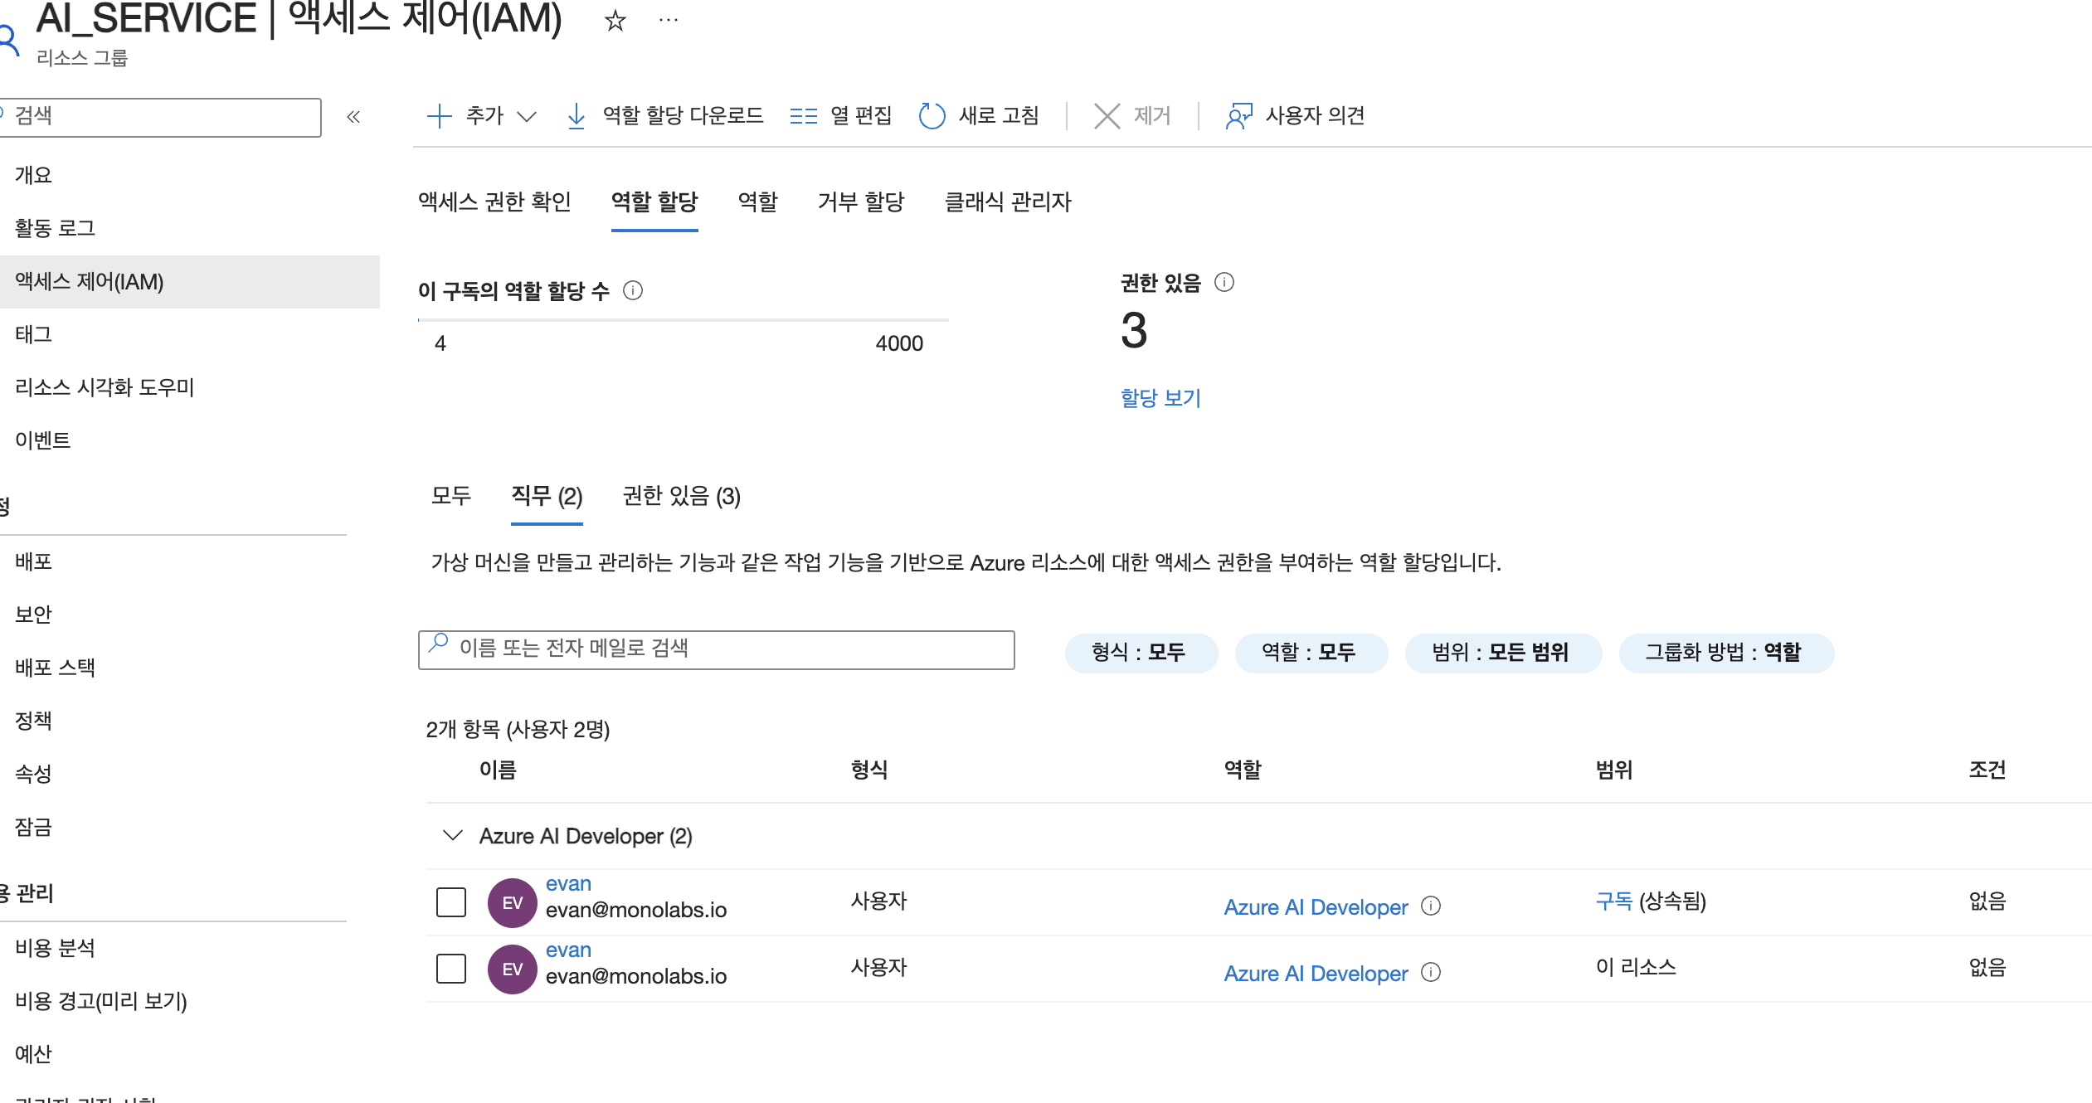The image size is (2092, 1103).
Task: Collapse the left sidebar using double chevron
Action: (353, 117)
